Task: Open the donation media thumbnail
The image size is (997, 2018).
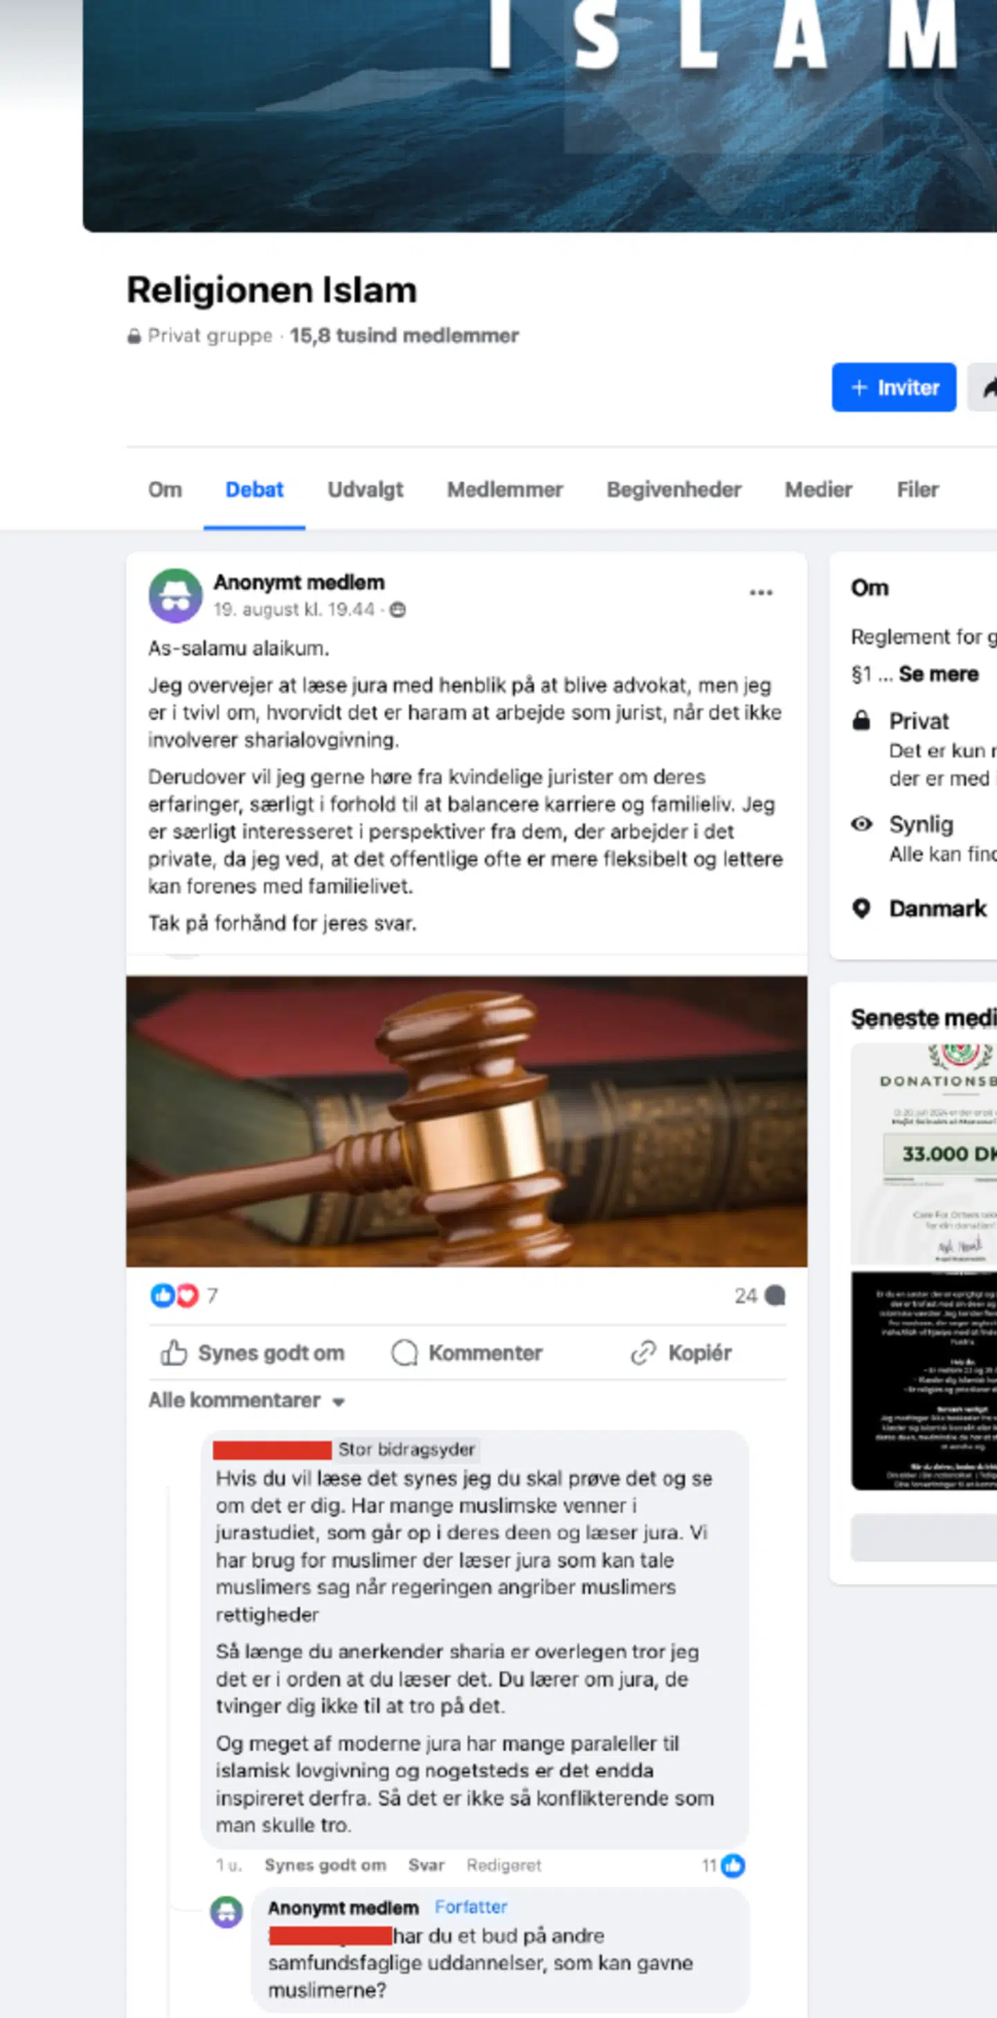Action: 924,1153
